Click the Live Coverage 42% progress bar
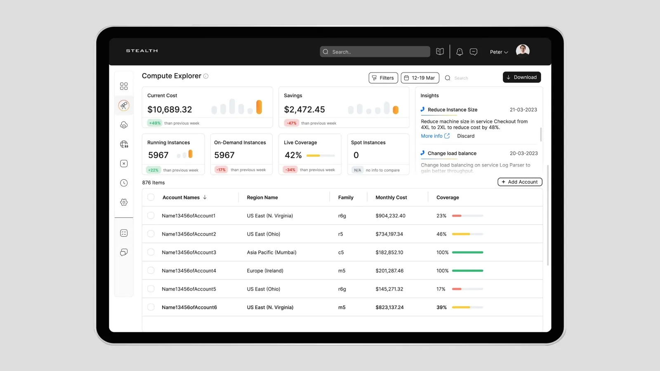The width and height of the screenshot is (660, 371). (321, 156)
